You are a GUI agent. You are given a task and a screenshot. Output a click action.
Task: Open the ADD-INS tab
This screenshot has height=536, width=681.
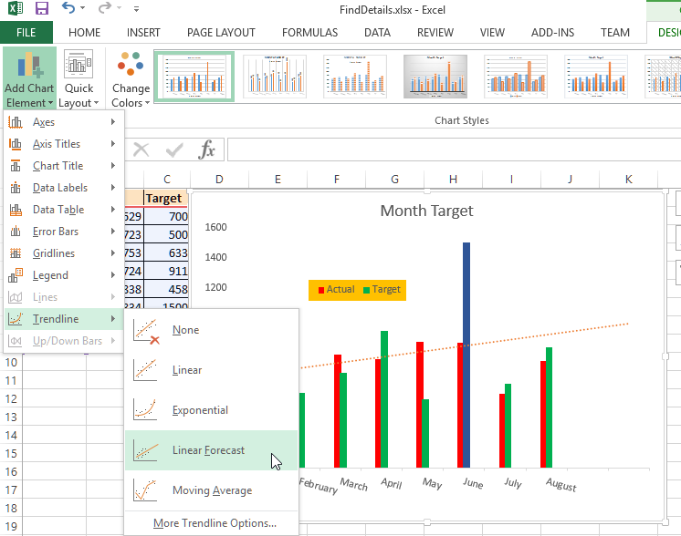(x=552, y=33)
